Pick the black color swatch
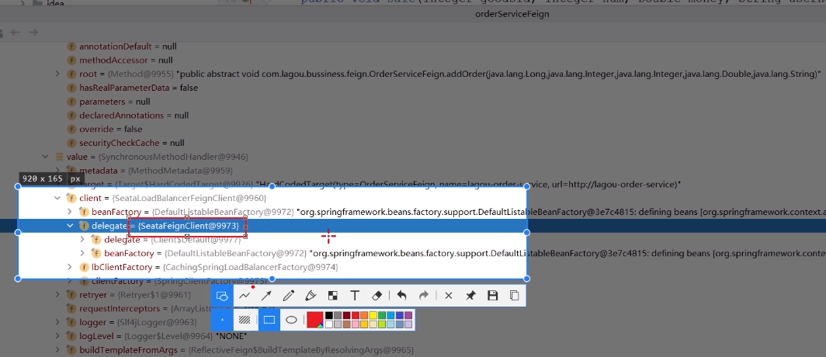826x357 pixels. click(x=329, y=315)
